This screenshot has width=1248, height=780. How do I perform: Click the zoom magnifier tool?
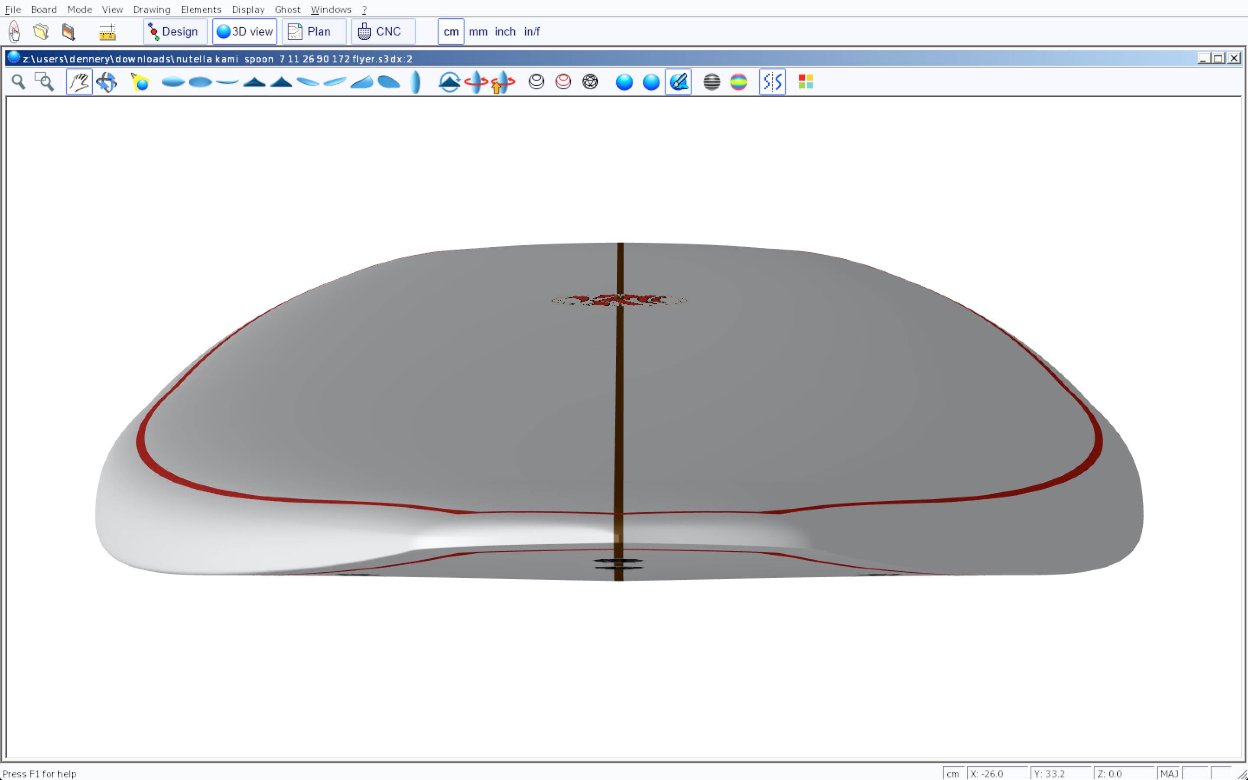click(19, 82)
